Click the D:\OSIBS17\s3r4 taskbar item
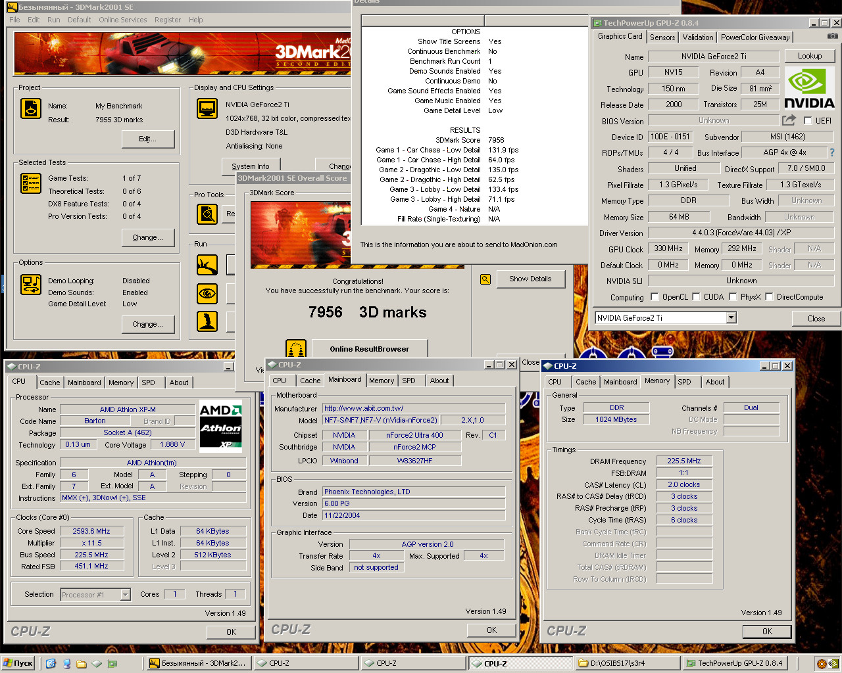 [x=628, y=663]
